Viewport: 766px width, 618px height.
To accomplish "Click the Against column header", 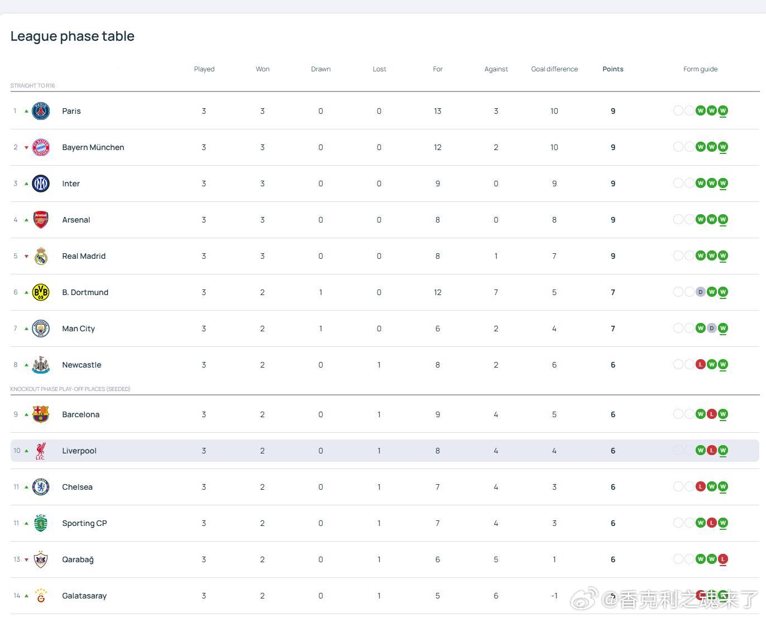I will pos(496,69).
